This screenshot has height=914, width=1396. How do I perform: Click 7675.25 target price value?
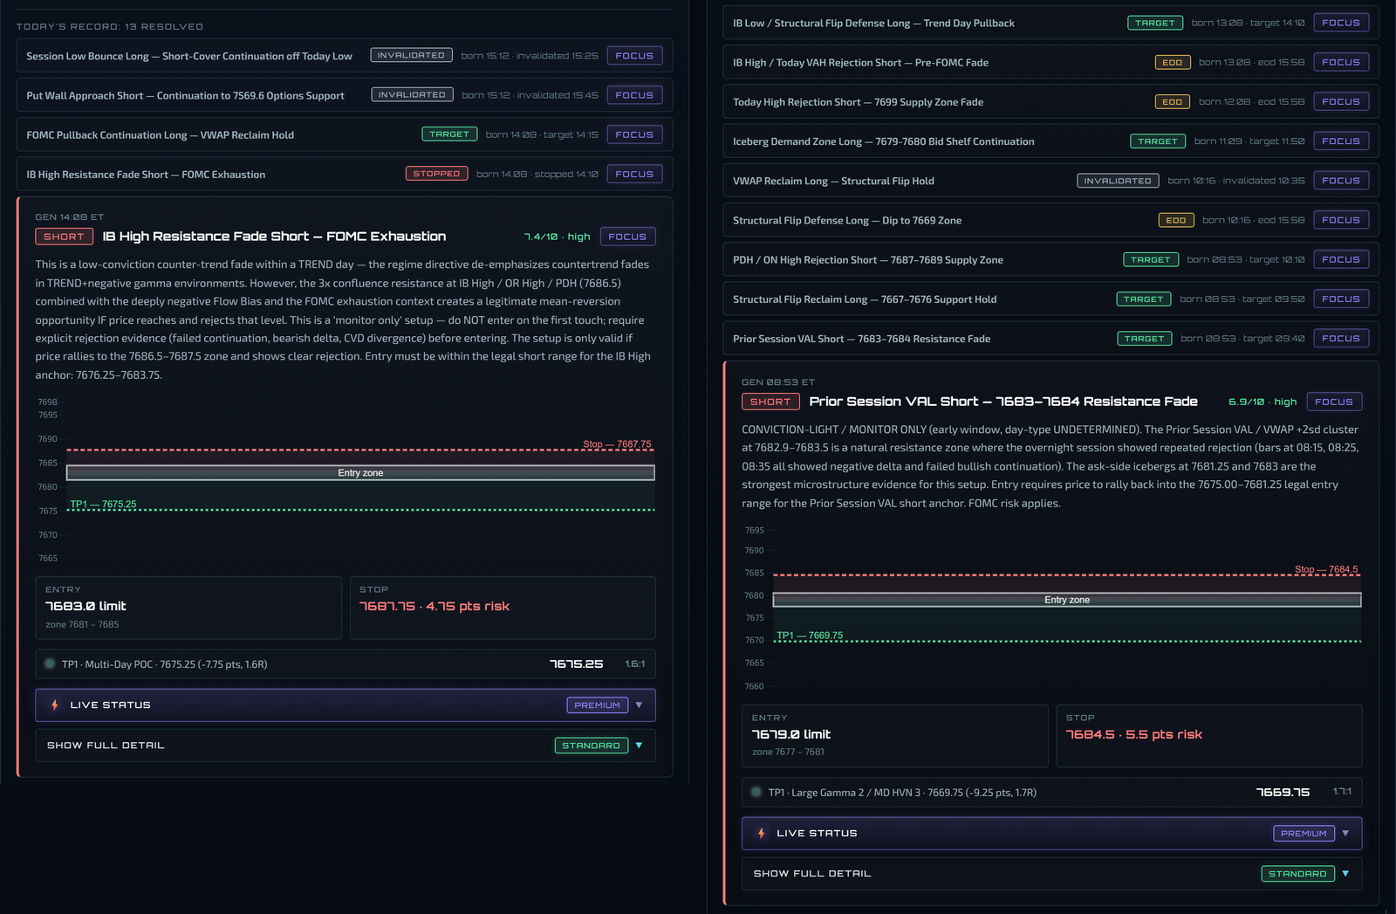(577, 663)
